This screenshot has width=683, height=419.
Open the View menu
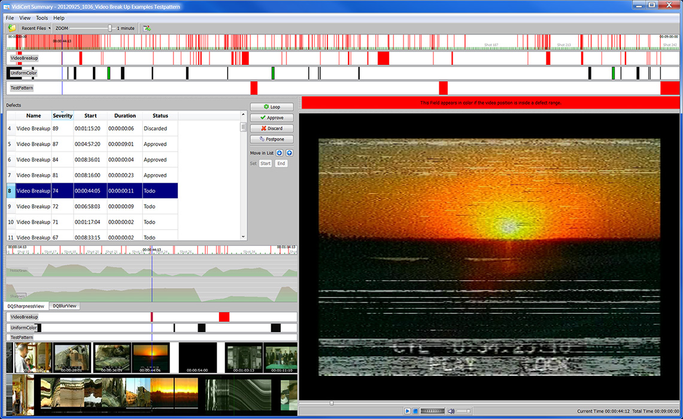coord(25,18)
